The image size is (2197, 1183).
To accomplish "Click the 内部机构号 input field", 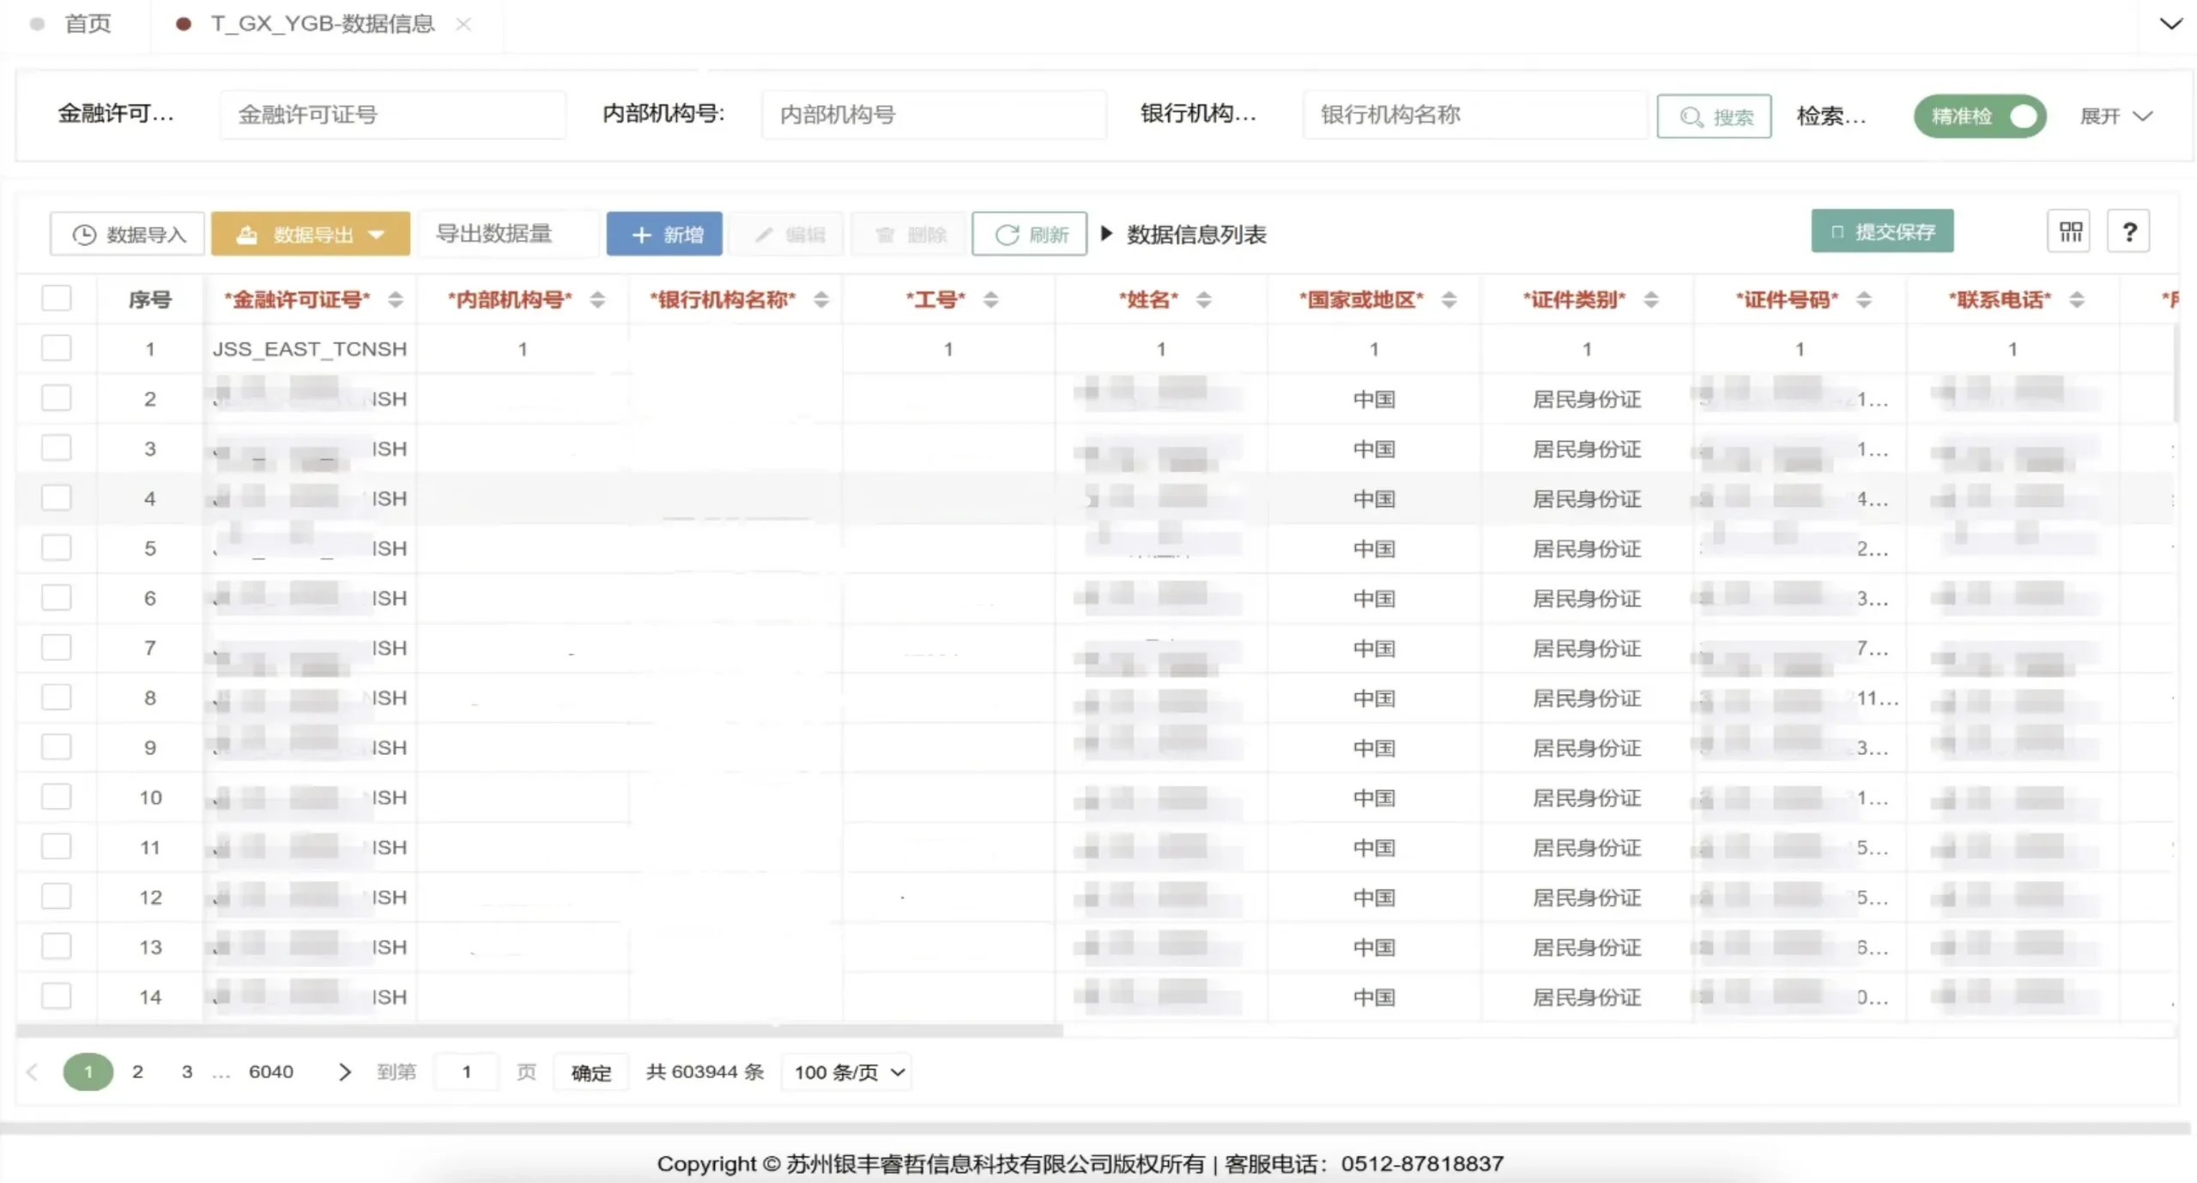I will click(x=933, y=115).
